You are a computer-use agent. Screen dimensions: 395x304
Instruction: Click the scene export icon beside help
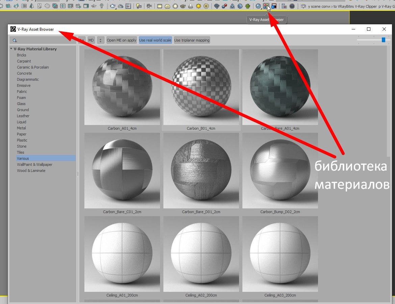click(284, 6)
